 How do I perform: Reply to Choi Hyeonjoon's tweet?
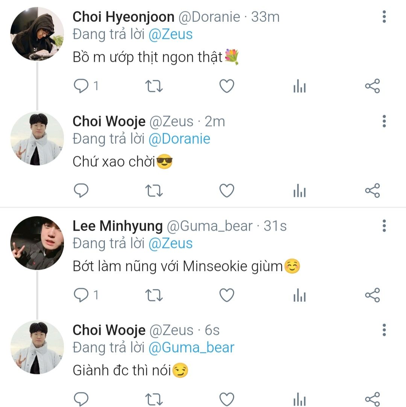point(81,87)
